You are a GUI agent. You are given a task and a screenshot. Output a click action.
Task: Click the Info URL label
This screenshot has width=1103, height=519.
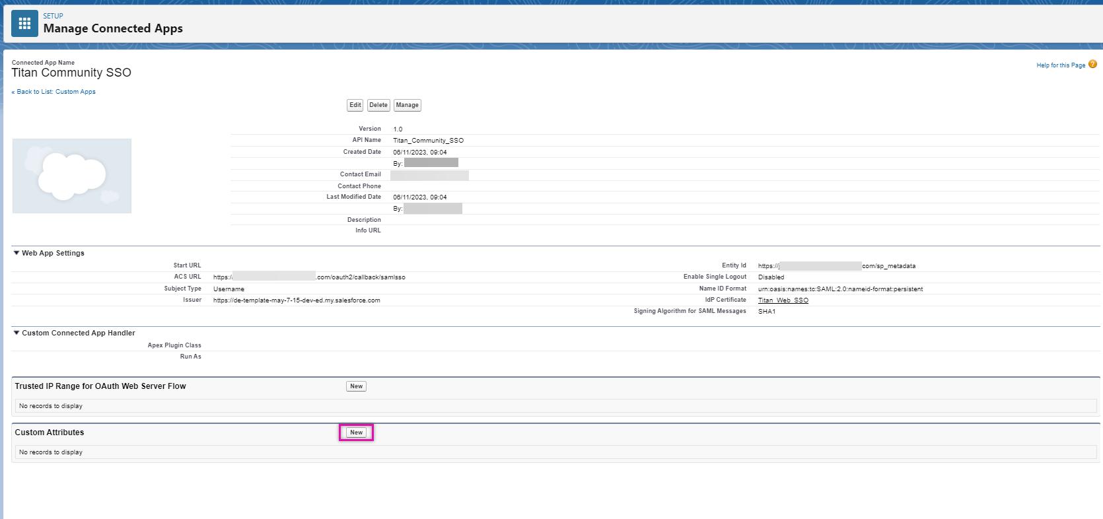(368, 230)
